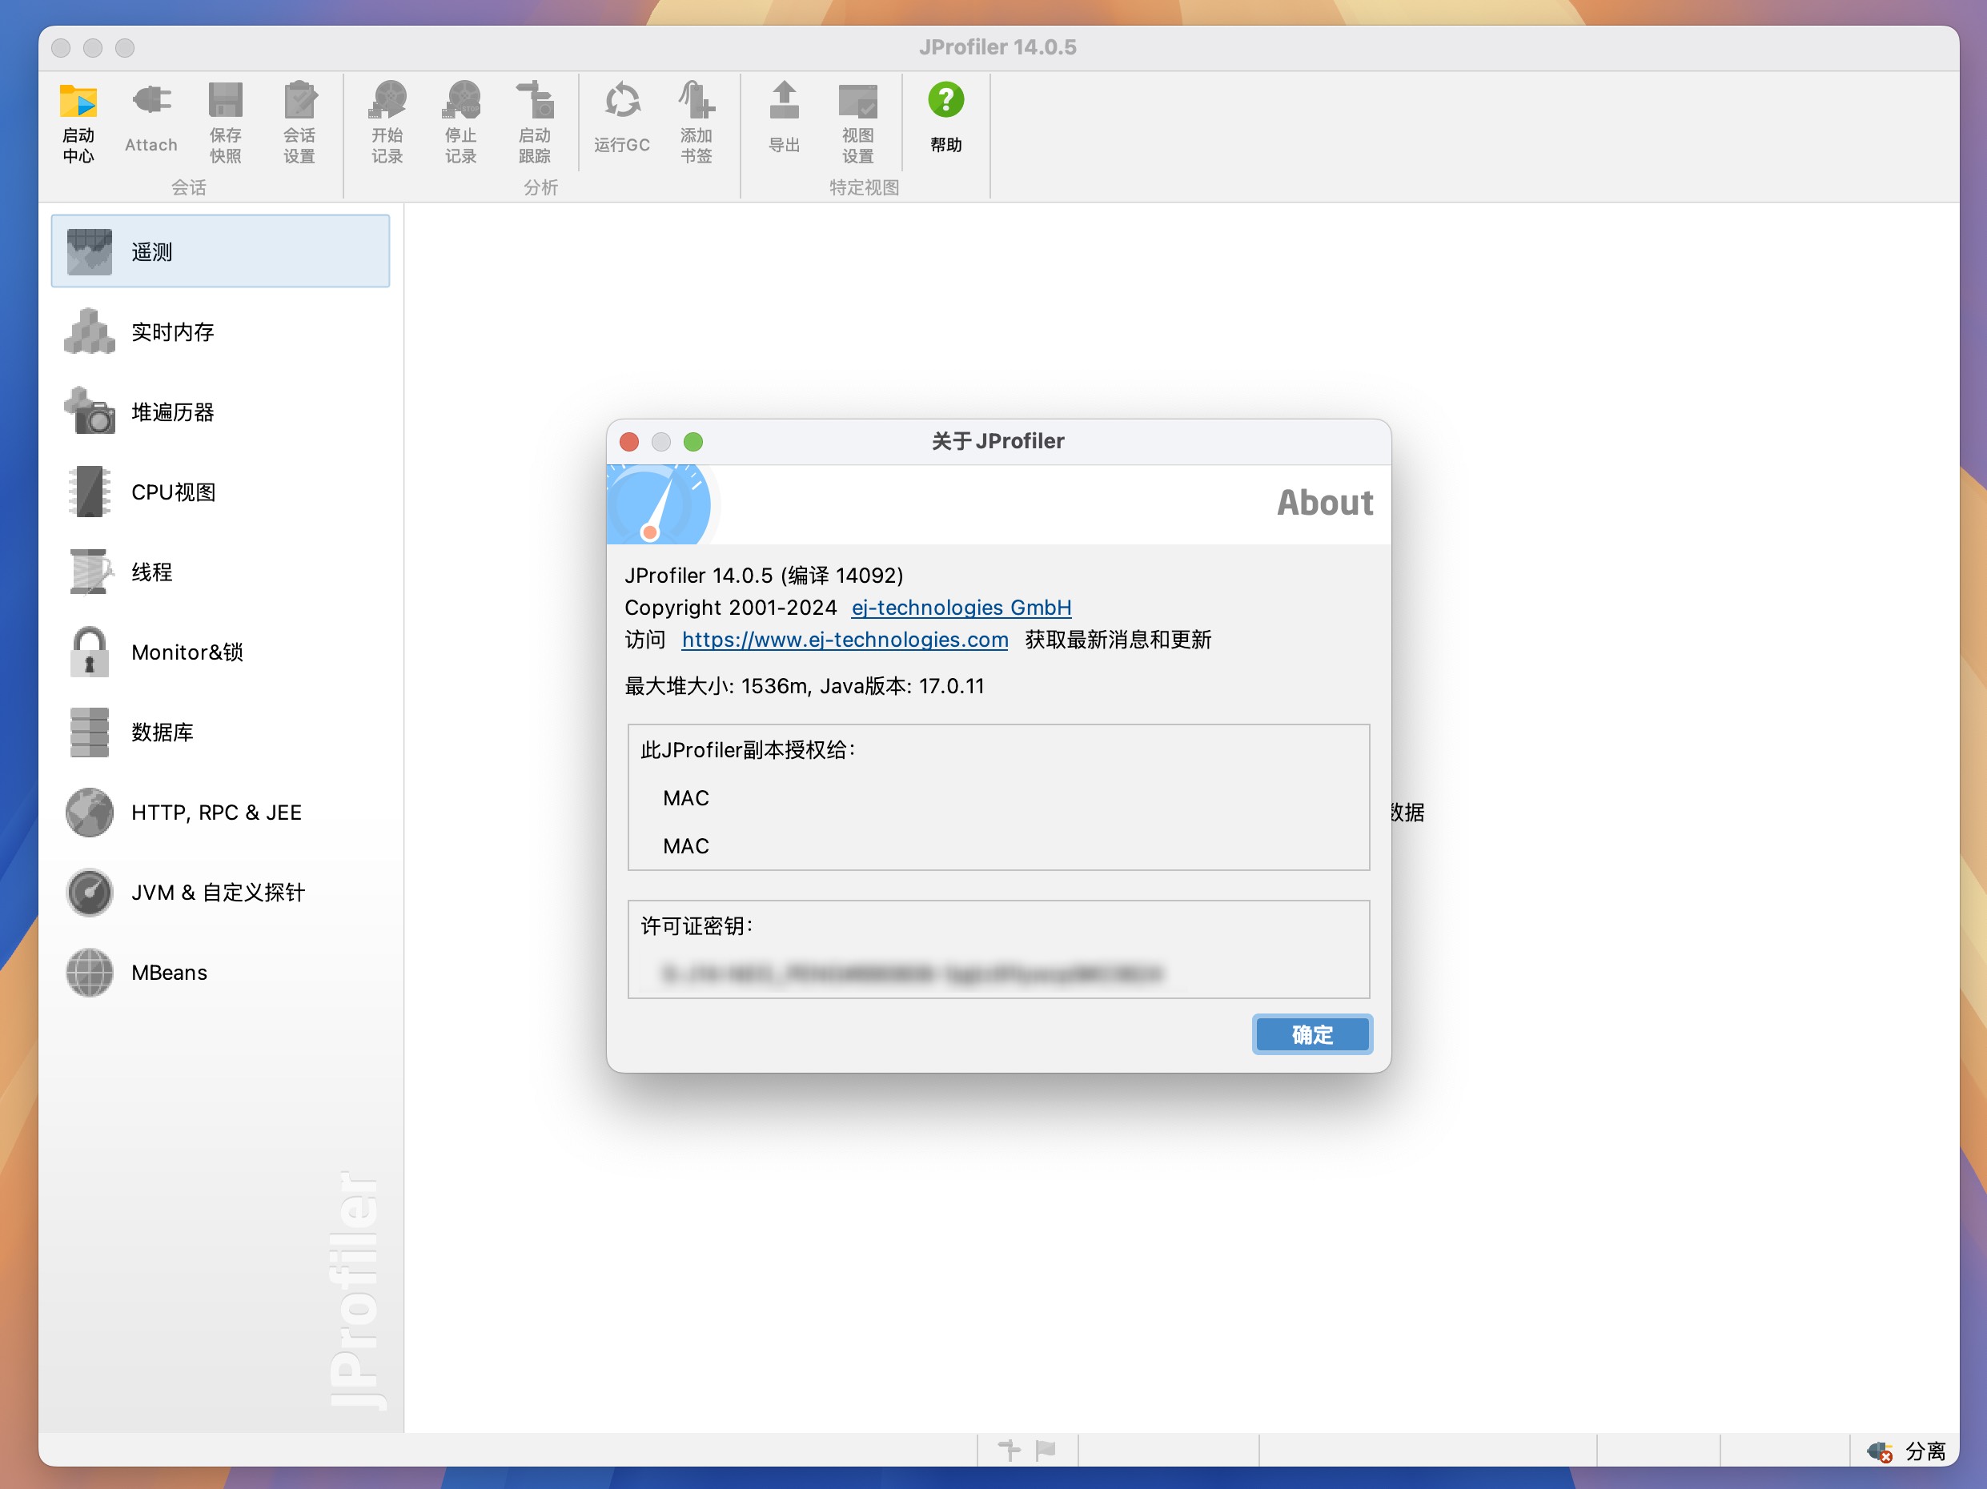Open the HTTP, RPC & JEE section
The image size is (1987, 1489).
[x=220, y=812]
